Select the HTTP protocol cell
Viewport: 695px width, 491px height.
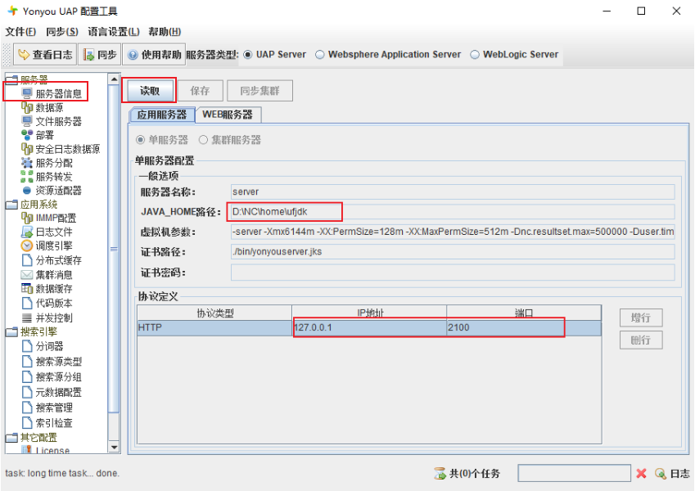214,327
